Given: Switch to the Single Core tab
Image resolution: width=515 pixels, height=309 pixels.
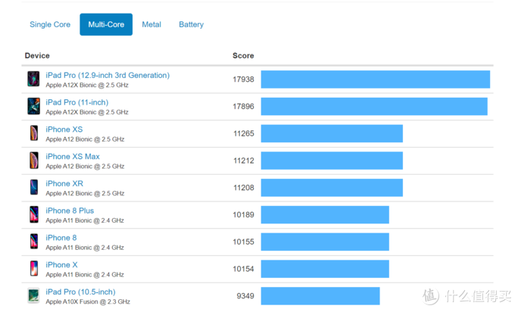Looking at the screenshot, I should (x=50, y=25).
